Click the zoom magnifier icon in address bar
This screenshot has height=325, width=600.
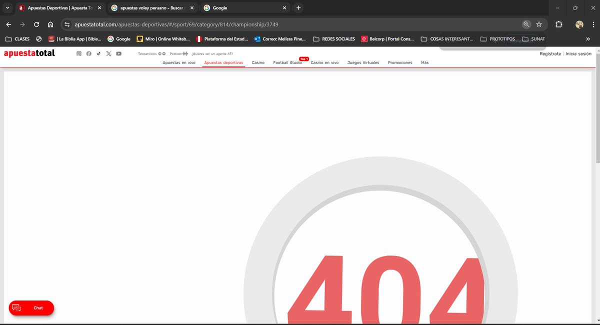click(x=526, y=24)
